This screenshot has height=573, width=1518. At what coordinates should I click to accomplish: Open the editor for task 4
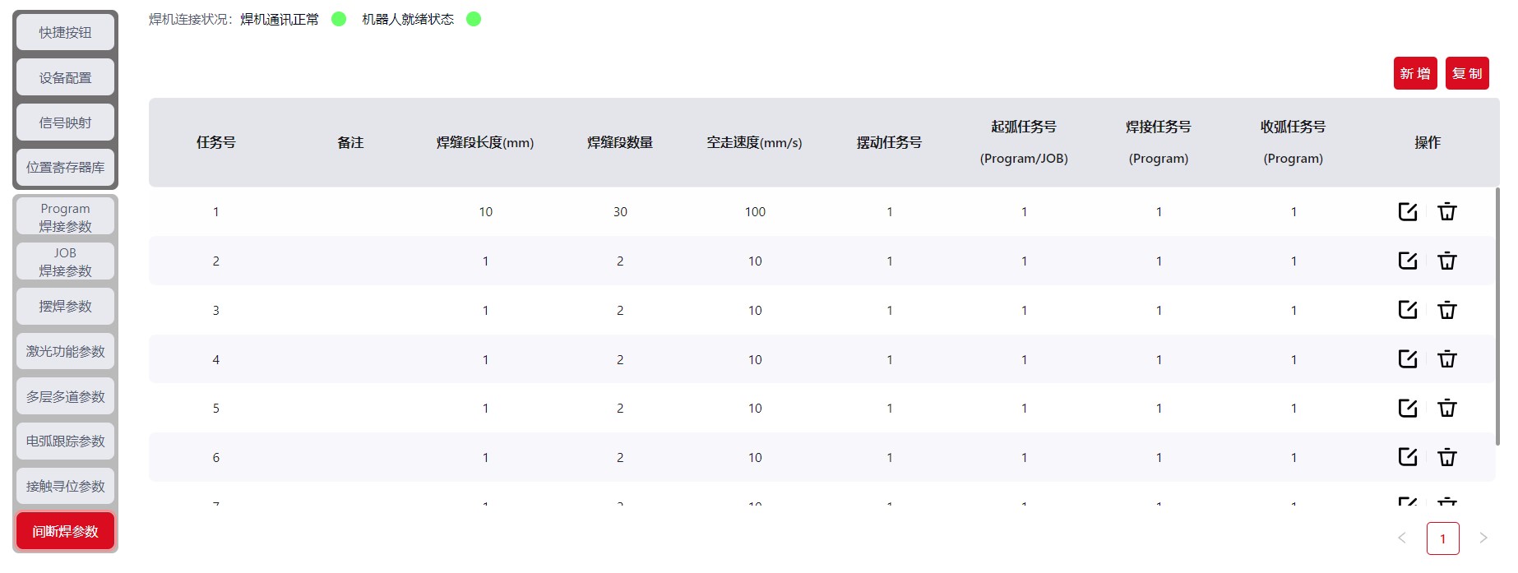1407,358
